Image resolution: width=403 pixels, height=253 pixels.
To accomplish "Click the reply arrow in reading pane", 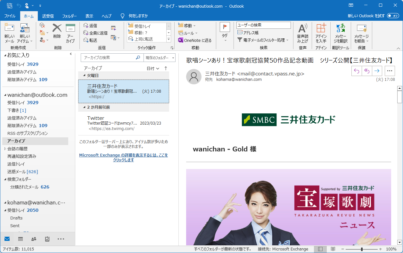I will point(357,71).
